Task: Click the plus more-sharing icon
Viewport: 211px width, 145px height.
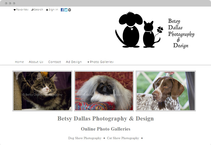Action: pyautogui.click(x=69, y=10)
